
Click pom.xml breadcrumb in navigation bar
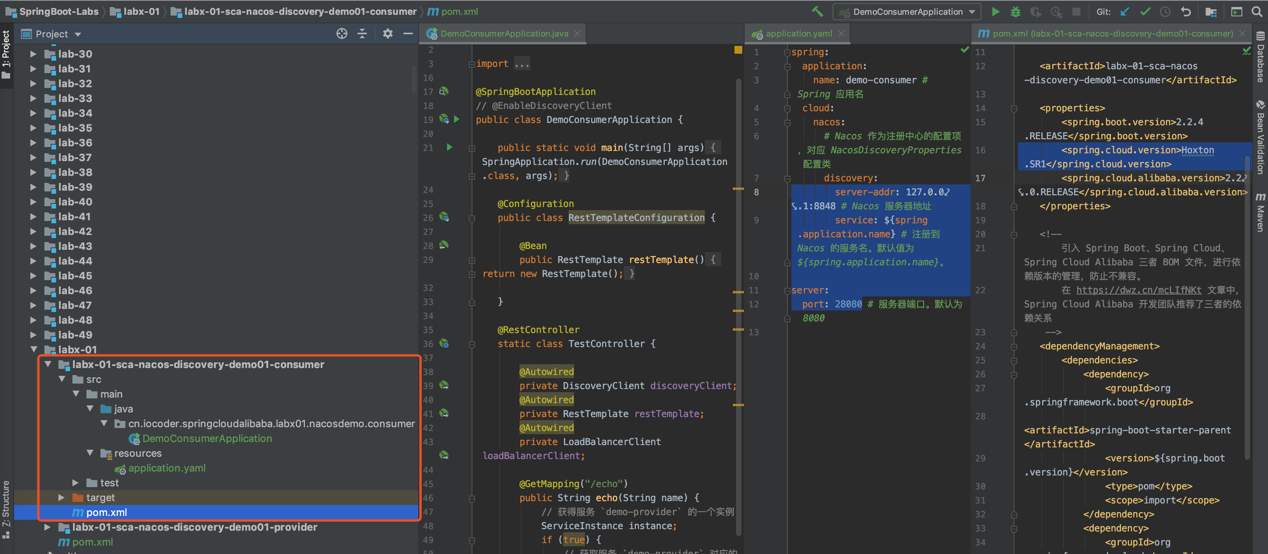pyautogui.click(x=454, y=11)
